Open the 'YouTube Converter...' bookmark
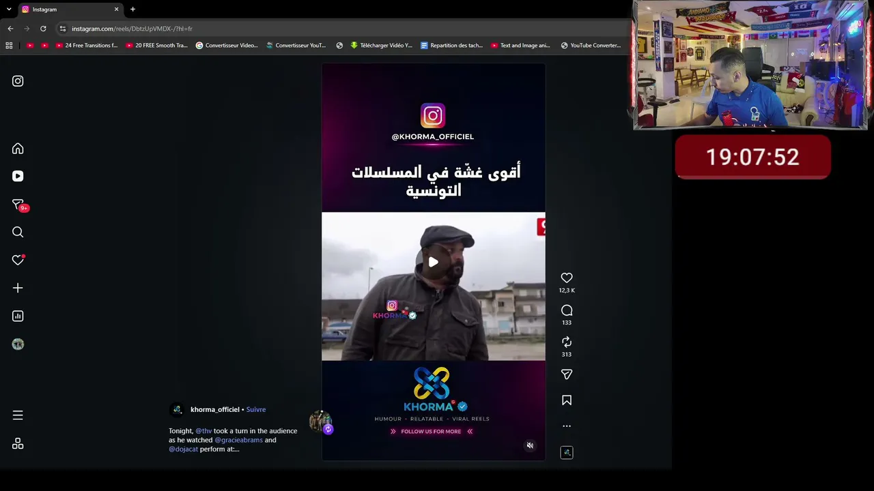Screen dimensions: 874x491 point(591,46)
